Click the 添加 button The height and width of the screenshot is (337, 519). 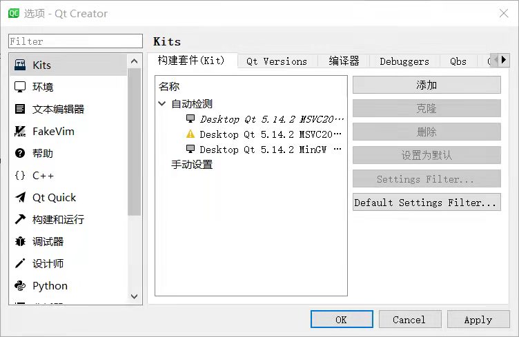pyautogui.click(x=427, y=85)
